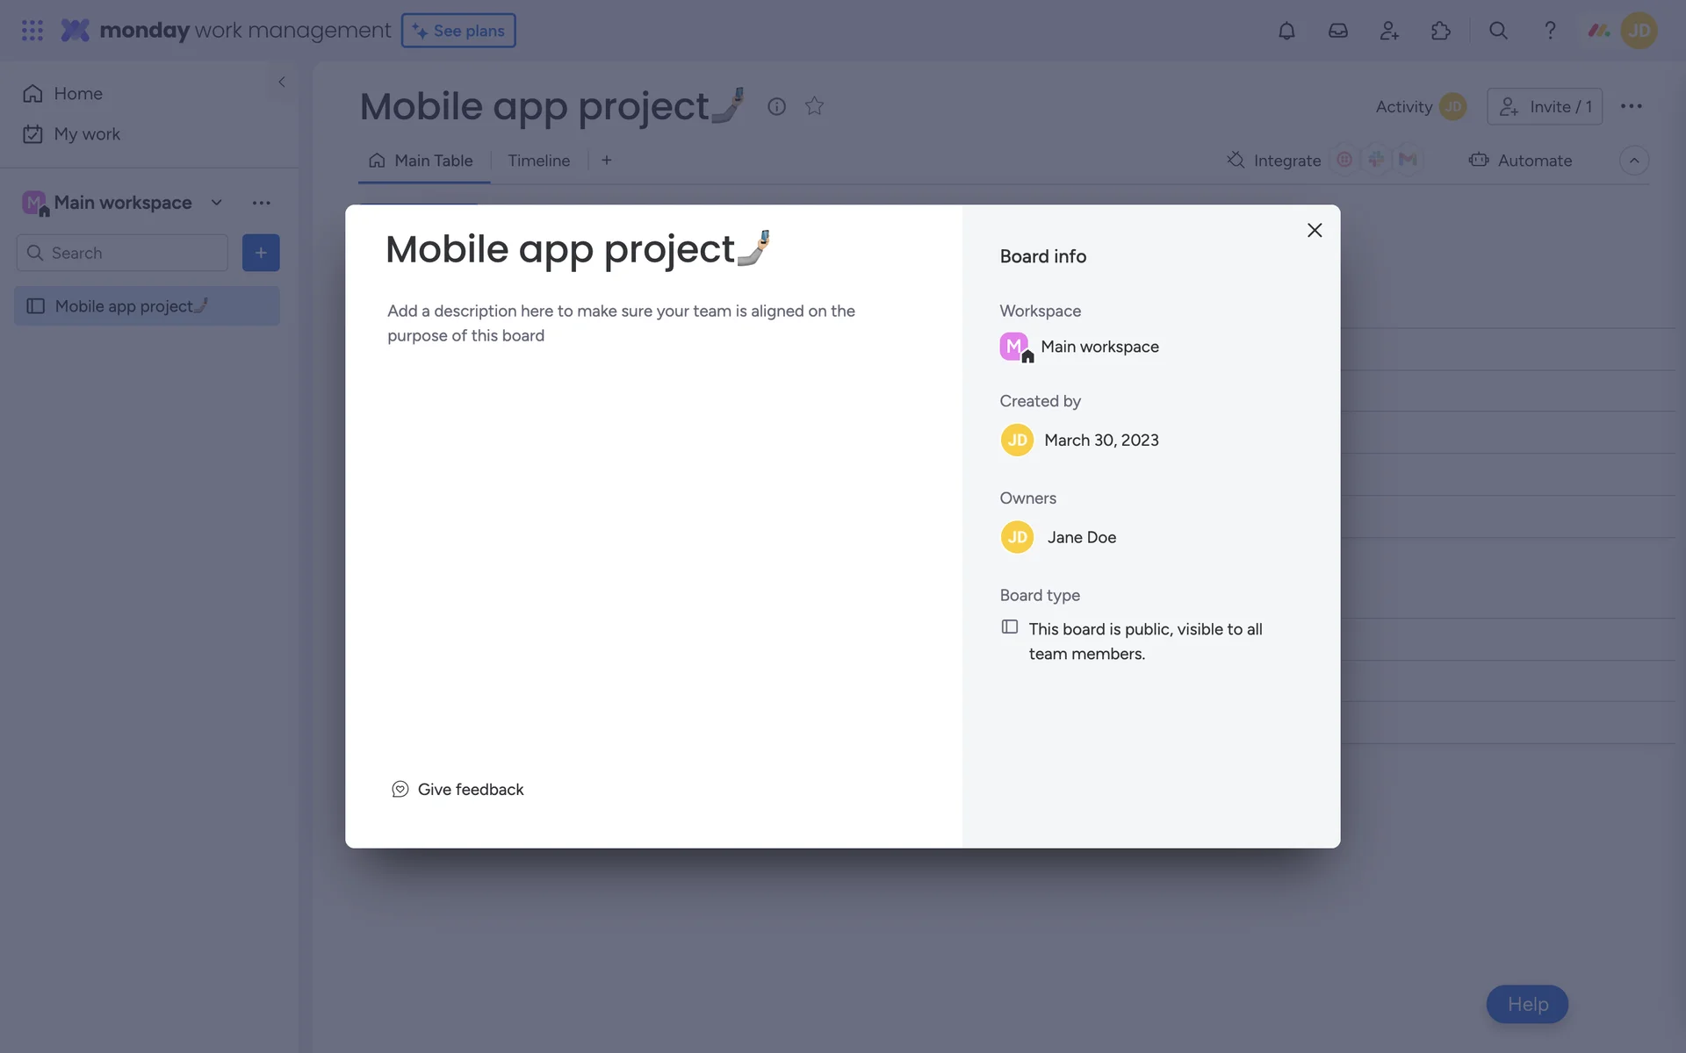Click the search magnifier in top bar

click(1498, 31)
